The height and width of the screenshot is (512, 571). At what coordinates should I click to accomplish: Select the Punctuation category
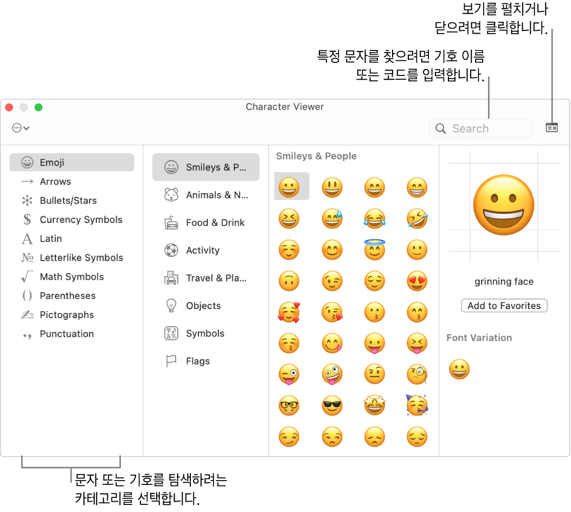72,334
